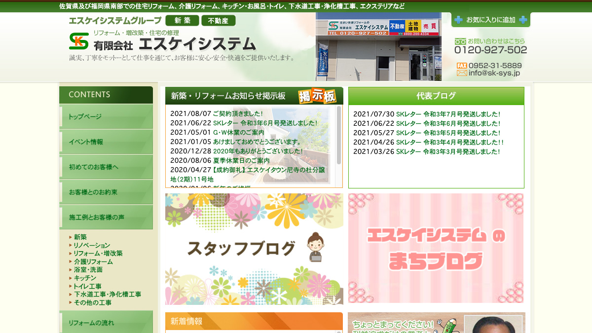Open 2020年もありがとうございました! notice
Viewport: 592px width, 333px height.
[x=258, y=151]
